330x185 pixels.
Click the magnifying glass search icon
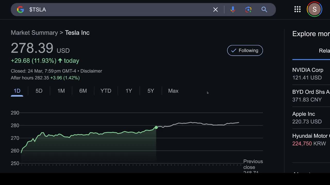(264, 10)
